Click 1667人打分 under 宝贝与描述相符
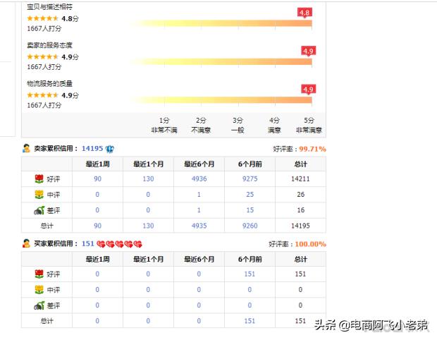 coord(44,28)
